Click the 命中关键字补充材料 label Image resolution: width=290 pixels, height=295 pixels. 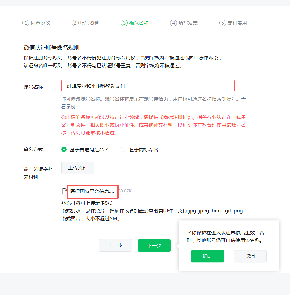[38, 173]
